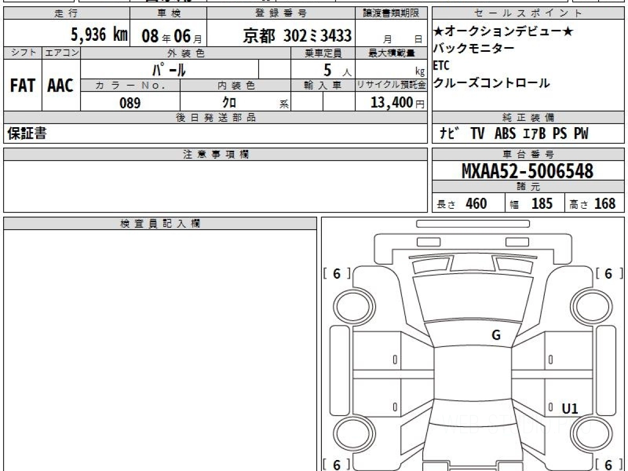Click the mileage value 5,936 km
The width and height of the screenshot is (628, 471).
point(99,35)
